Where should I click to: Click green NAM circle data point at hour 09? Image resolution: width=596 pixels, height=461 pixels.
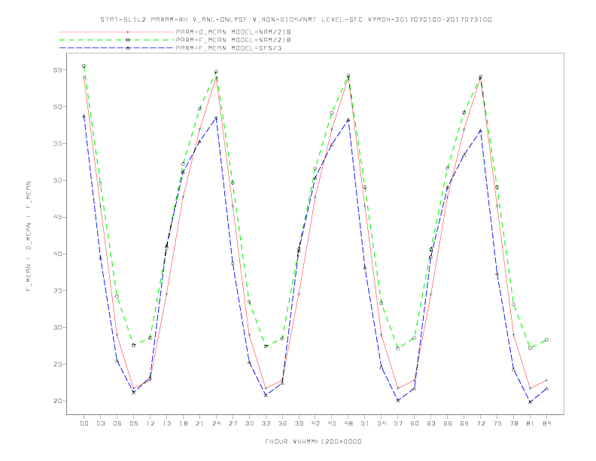[x=133, y=345]
